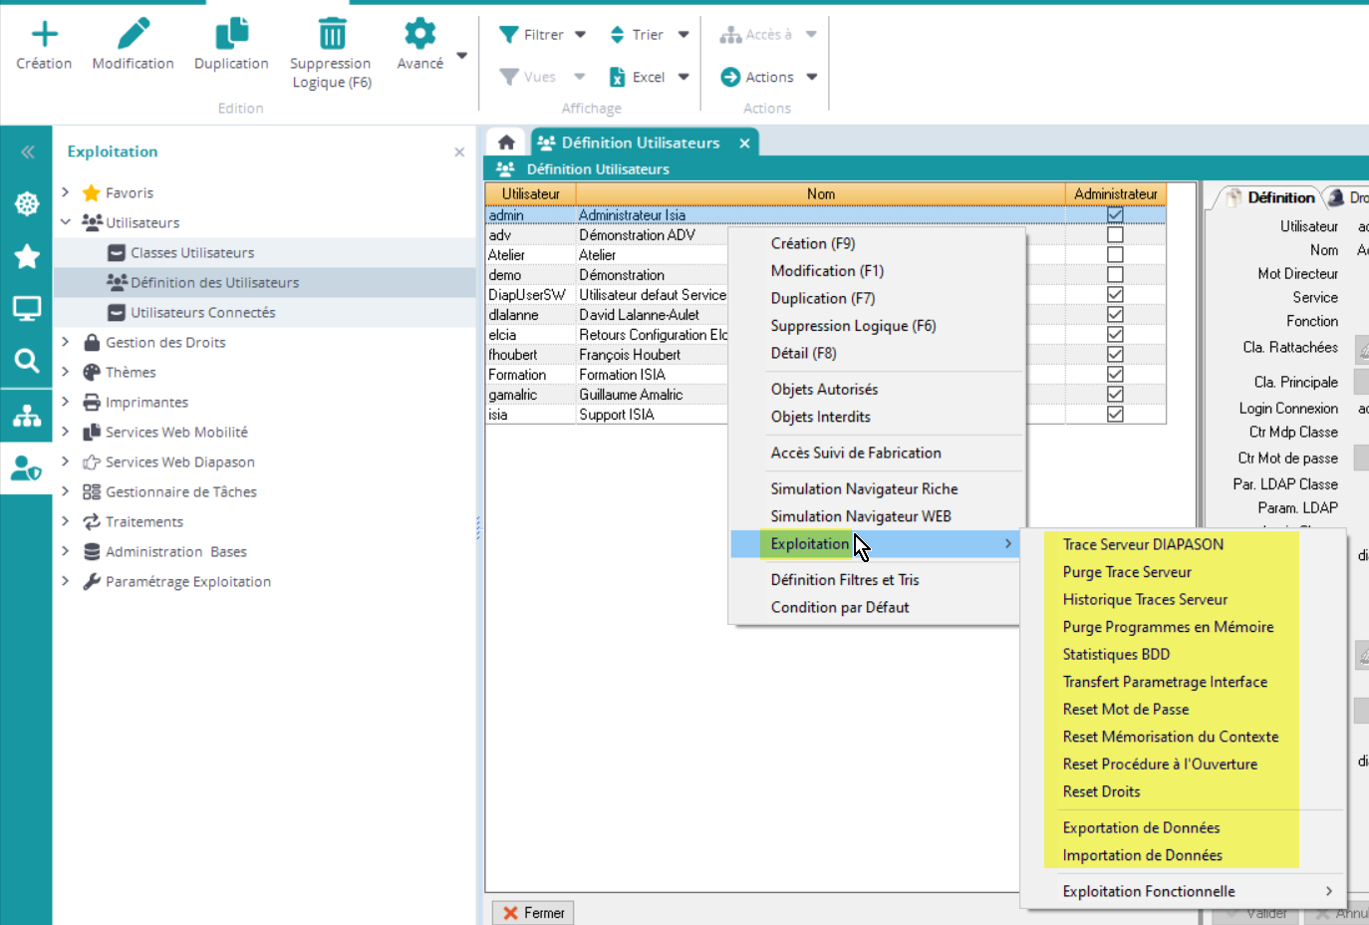
Task: Open Utilisateurs Connectés in the tree
Action: (x=202, y=313)
